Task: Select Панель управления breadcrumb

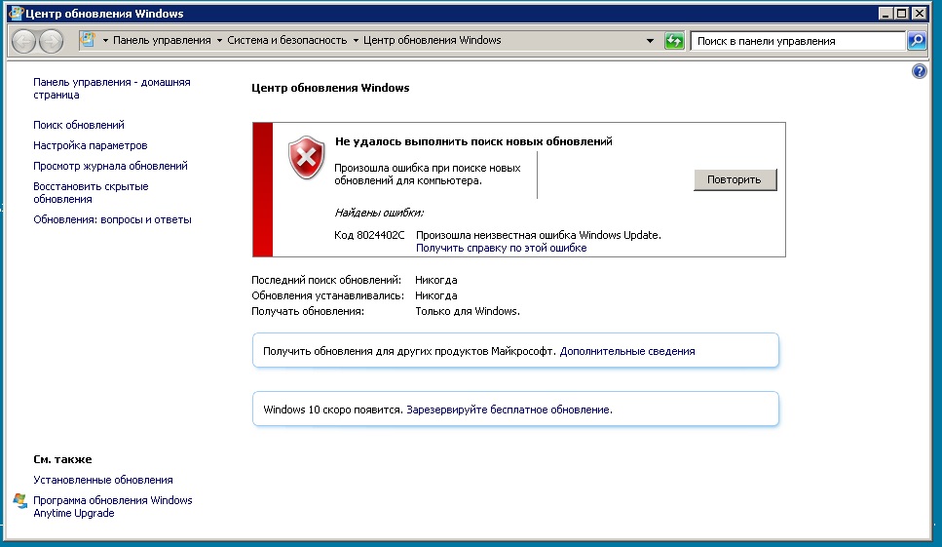Action: (x=162, y=40)
